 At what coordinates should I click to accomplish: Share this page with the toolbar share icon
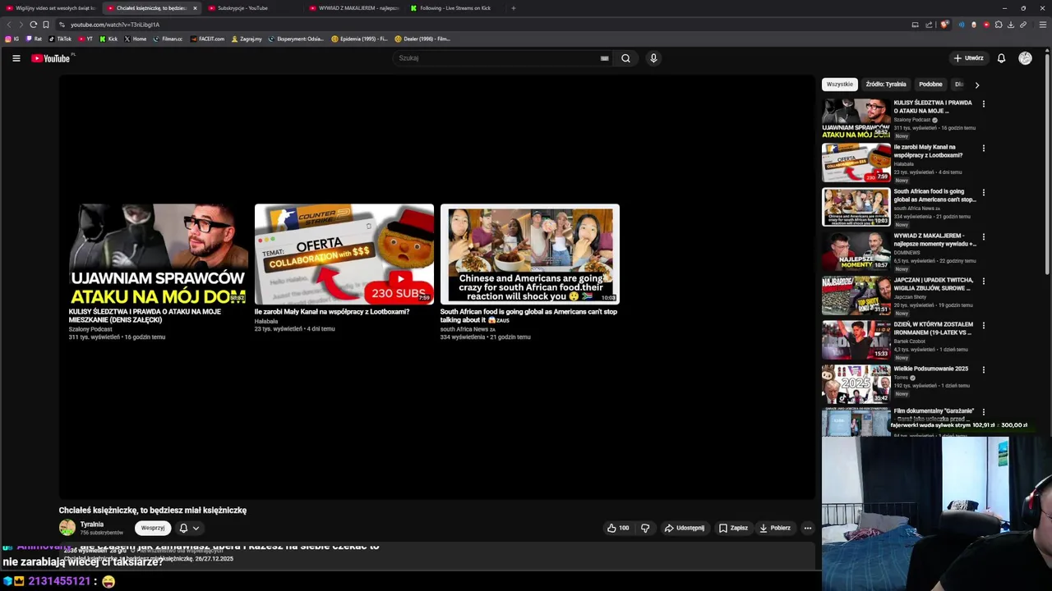point(929,25)
